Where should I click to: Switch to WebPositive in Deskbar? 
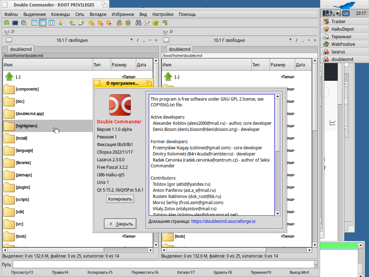coord(344,44)
